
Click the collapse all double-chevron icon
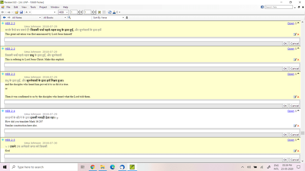(127, 18)
